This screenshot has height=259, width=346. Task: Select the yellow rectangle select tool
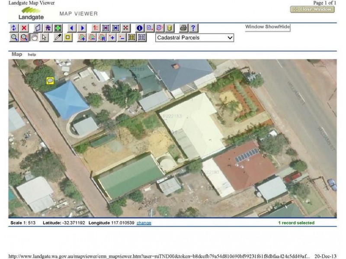coord(67,38)
